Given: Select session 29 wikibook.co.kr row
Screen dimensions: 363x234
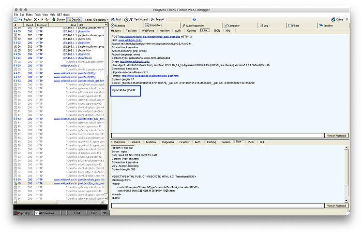Looking at the screenshot, I should coord(60,66).
